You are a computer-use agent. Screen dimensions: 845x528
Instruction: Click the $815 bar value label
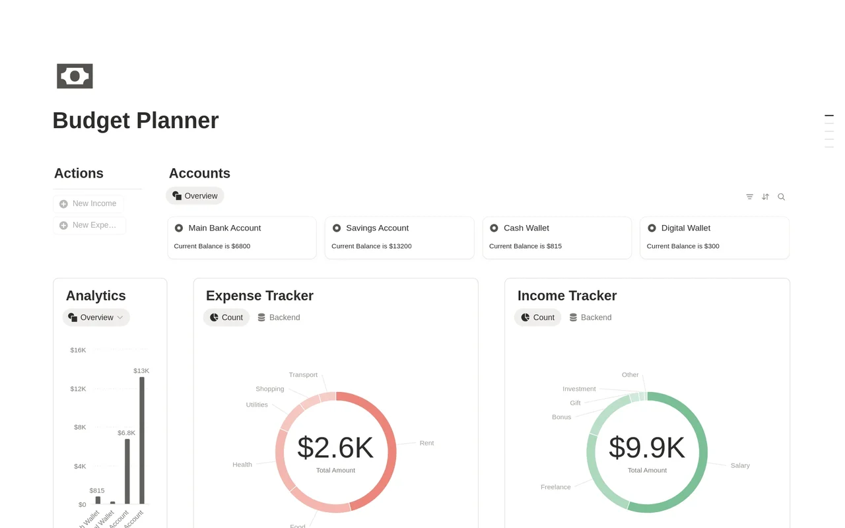click(97, 490)
